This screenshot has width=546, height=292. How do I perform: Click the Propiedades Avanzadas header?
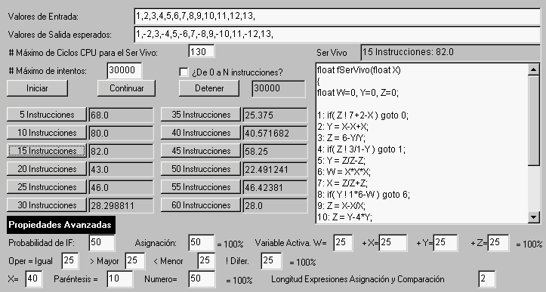coord(61,225)
